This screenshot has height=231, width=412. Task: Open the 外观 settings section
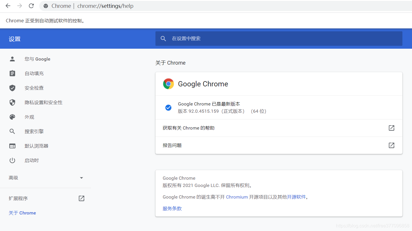[29, 117]
